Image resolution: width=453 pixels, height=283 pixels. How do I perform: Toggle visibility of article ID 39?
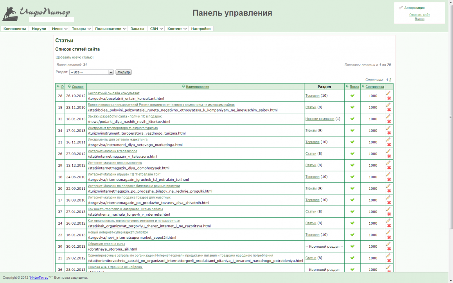[x=352, y=246]
